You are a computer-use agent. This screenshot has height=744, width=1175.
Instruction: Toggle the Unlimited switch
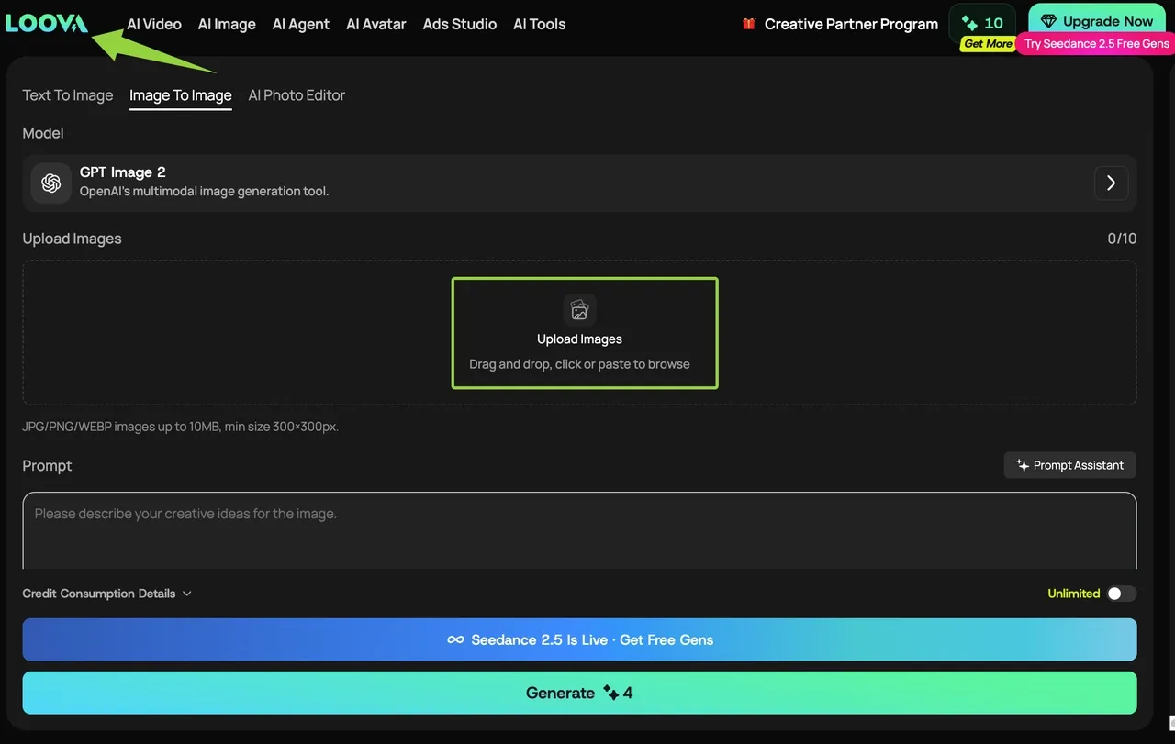point(1121,594)
